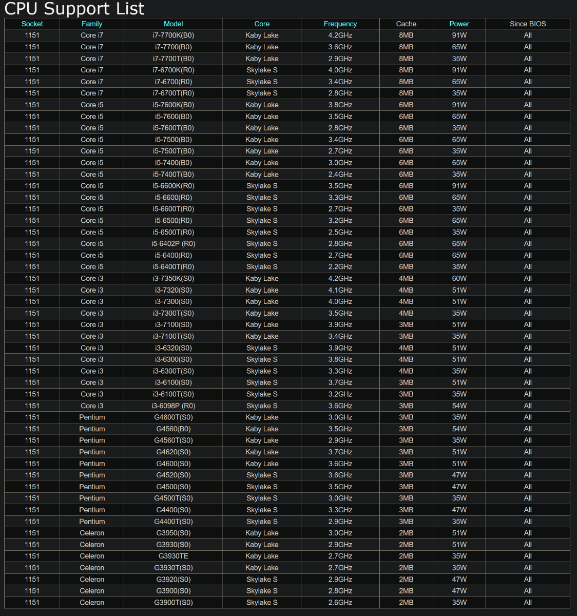Select the i7-7700(B0) model cell
The width and height of the screenshot is (577, 616).
click(174, 47)
